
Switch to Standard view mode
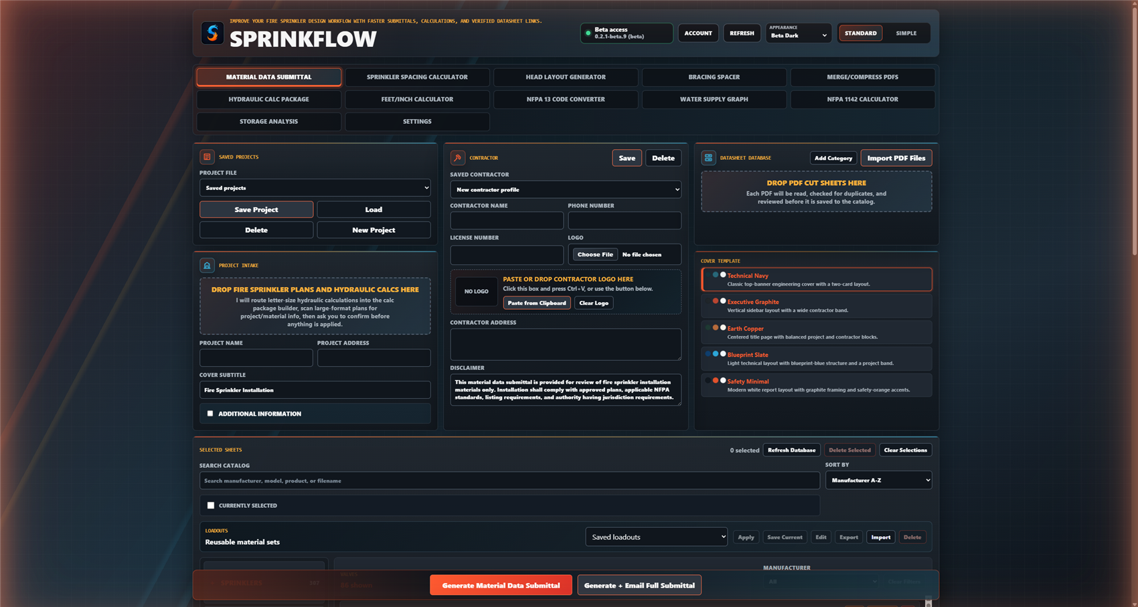[861, 33]
